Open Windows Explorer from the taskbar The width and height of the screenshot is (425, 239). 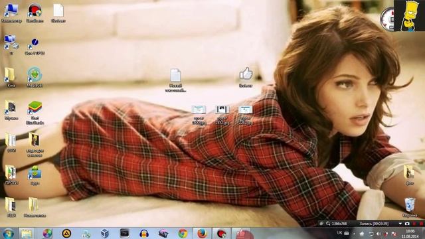pyautogui.click(x=27, y=233)
